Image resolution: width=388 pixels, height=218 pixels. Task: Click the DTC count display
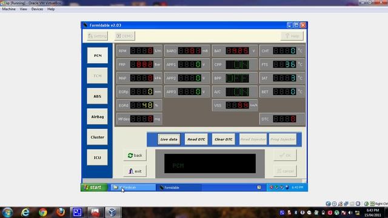(284, 119)
